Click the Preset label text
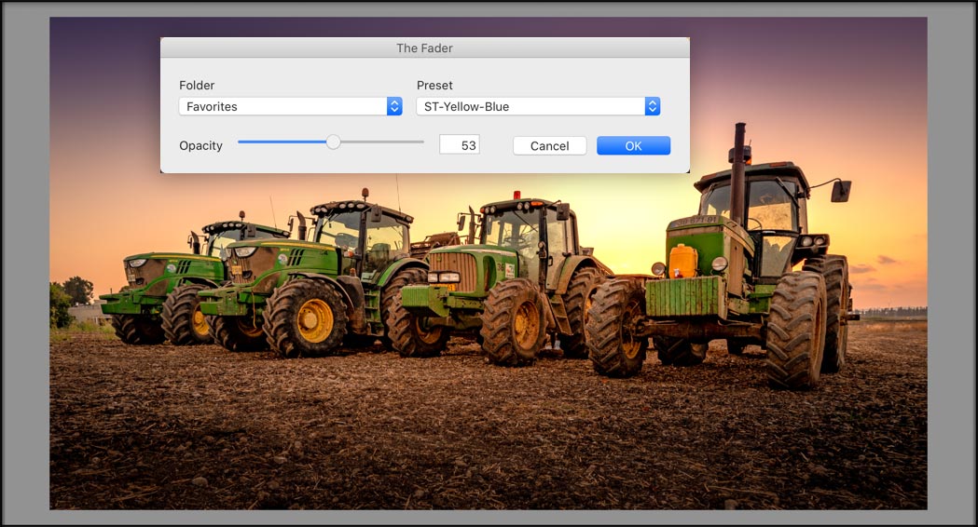The width and height of the screenshot is (978, 527). (434, 86)
